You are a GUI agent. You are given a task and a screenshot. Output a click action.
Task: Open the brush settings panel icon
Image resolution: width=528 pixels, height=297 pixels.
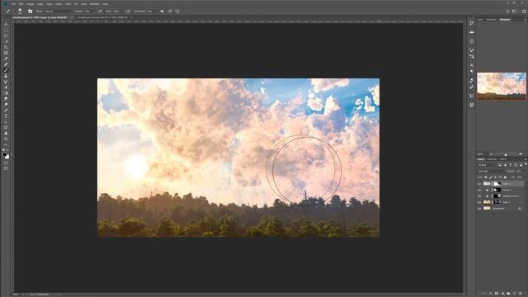click(30, 11)
